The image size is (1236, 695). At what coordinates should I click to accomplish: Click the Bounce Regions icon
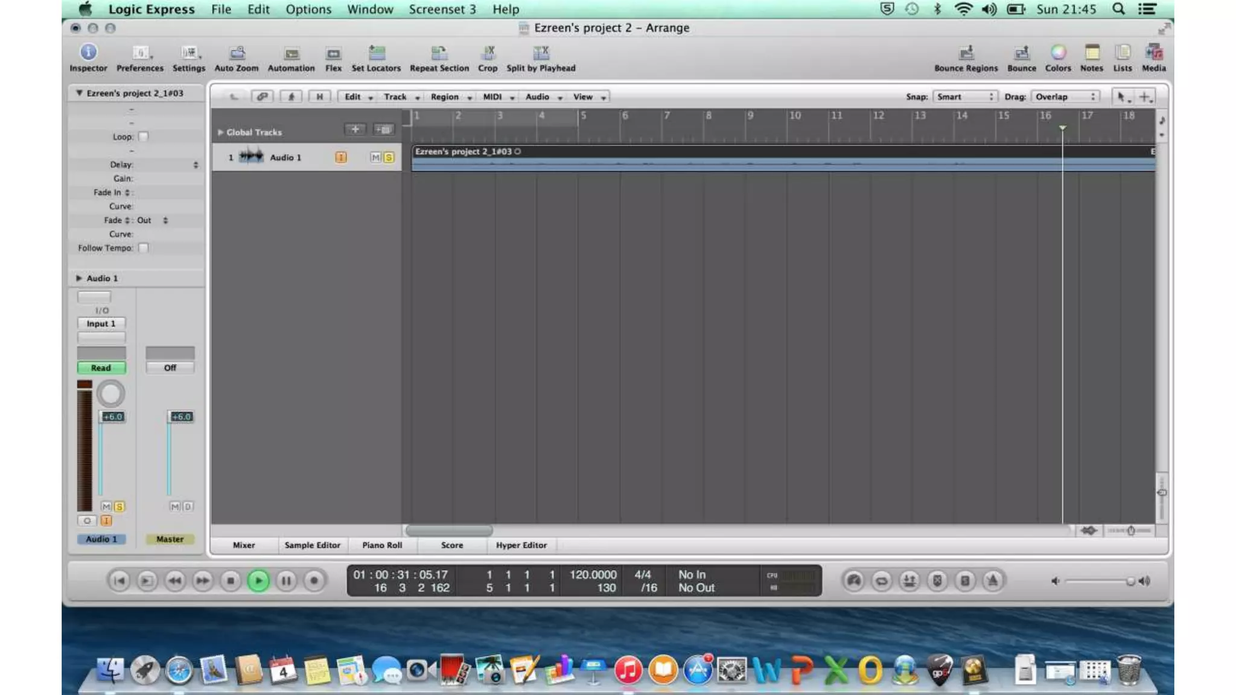pos(966,53)
